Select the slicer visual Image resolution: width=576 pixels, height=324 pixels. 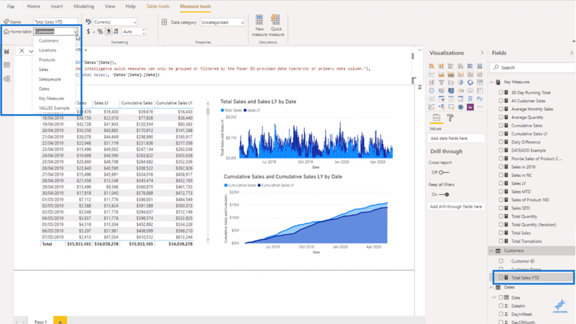[x=441, y=99]
